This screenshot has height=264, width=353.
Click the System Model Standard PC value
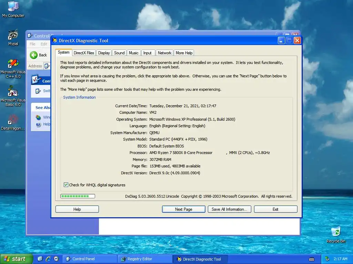[x=178, y=139]
